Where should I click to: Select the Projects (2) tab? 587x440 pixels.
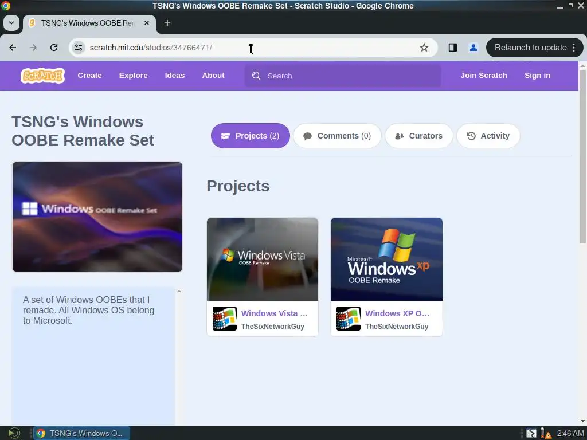(251, 136)
